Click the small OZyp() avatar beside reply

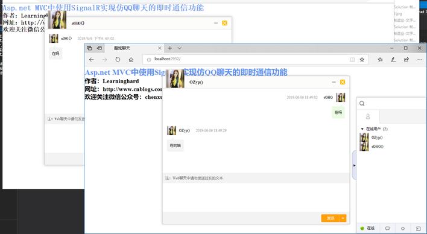pyautogui.click(x=171, y=130)
